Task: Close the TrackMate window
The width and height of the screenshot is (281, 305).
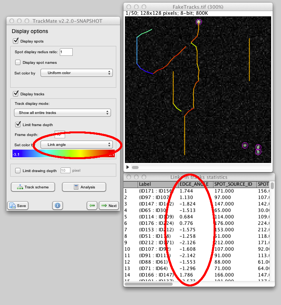Action: coord(12,21)
